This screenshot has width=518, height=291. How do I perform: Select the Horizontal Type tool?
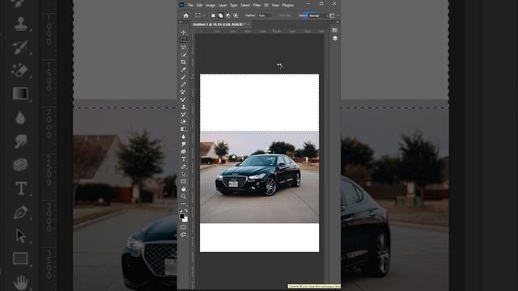(184, 159)
